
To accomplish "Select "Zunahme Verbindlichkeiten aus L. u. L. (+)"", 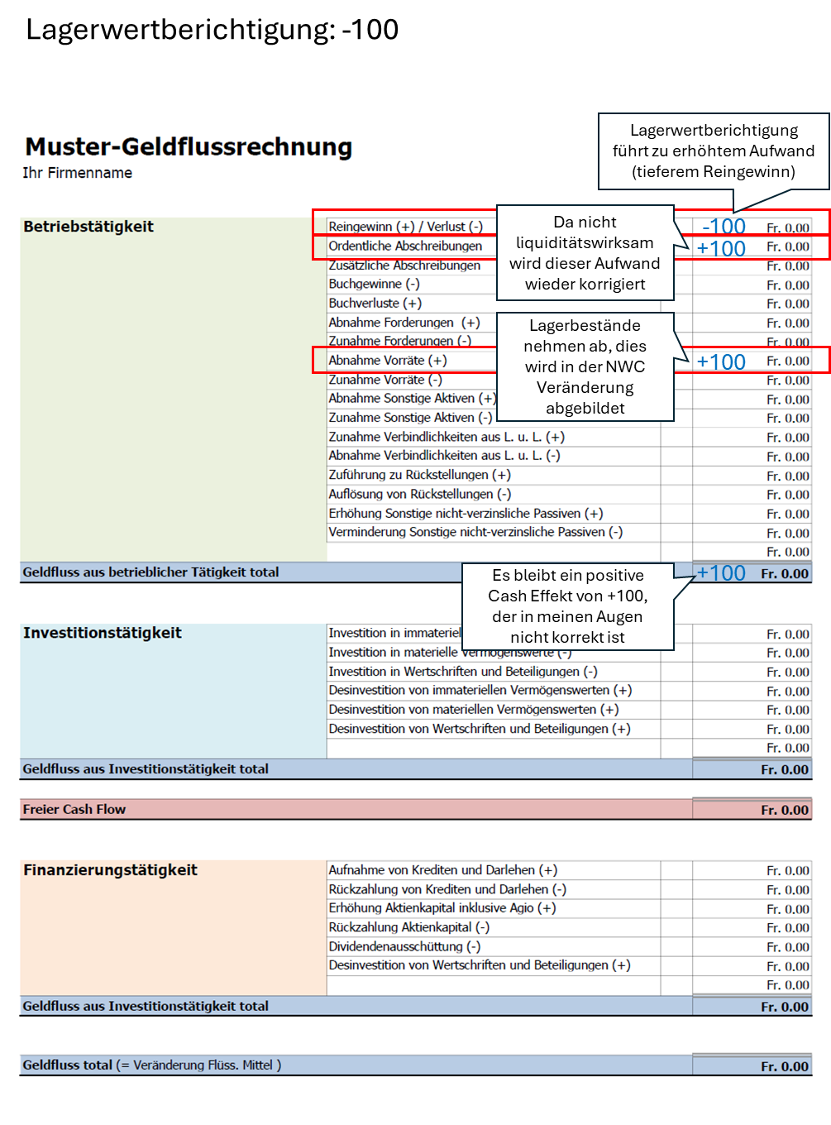I will (447, 437).
